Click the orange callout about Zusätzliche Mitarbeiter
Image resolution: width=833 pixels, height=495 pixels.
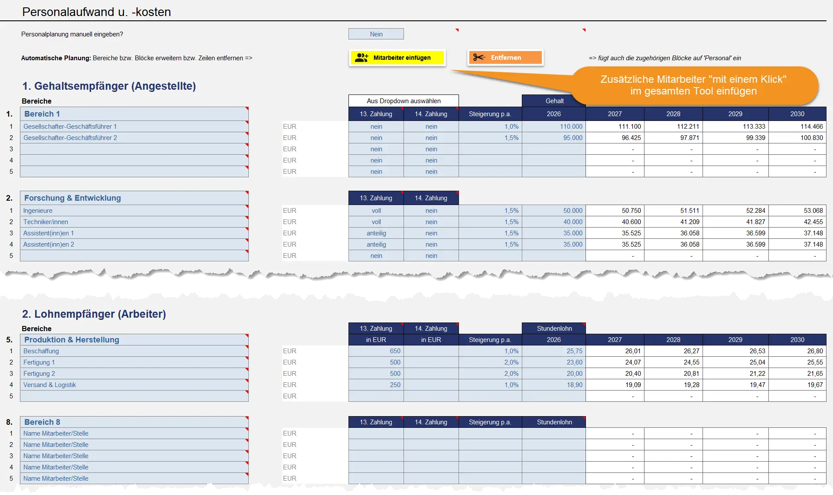[693, 85]
